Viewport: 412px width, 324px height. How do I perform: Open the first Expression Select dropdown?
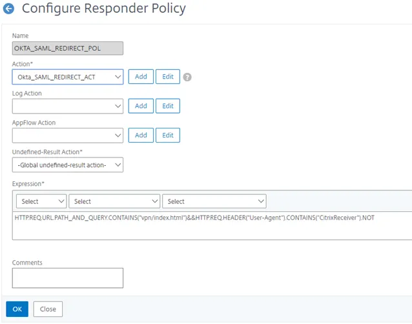click(x=40, y=201)
